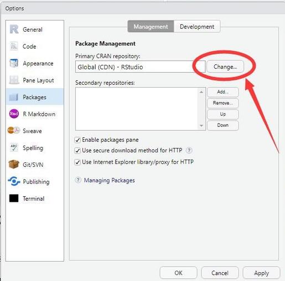
Task: Click Change... CRAN repository button
Action: [x=225, y=67]
